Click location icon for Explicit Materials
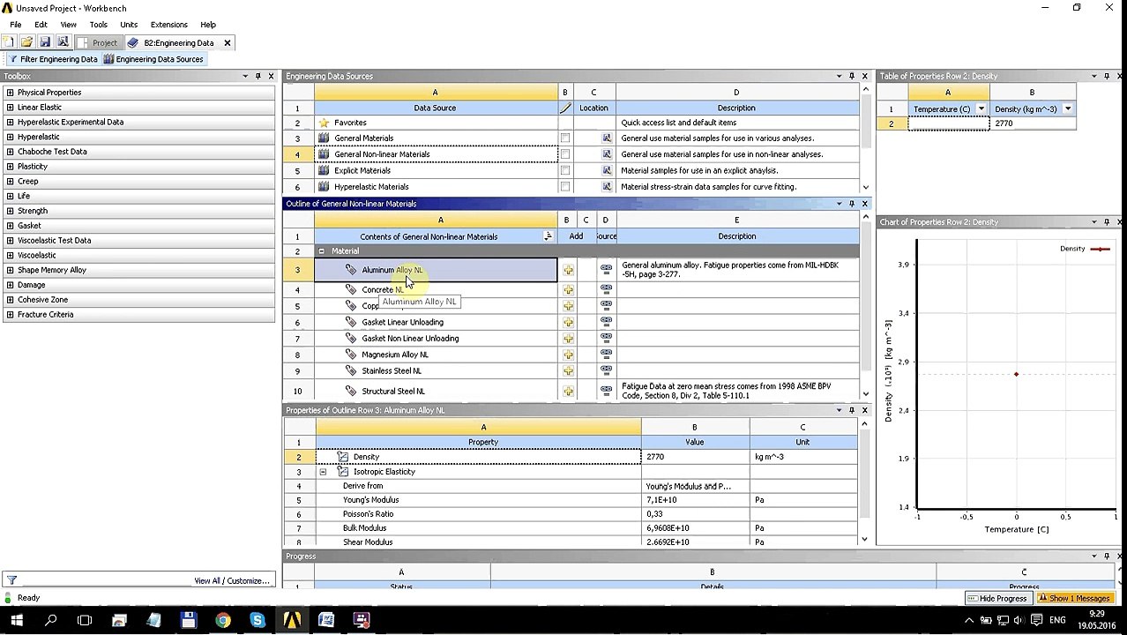This screenshot has height=635, width=1127. [x=607, y=170]
